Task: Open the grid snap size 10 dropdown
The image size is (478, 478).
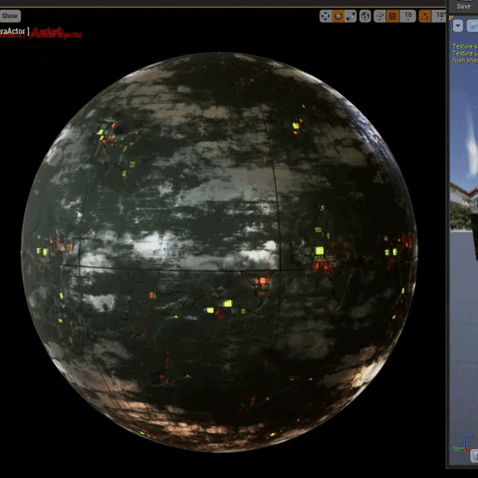Action: 408,16
